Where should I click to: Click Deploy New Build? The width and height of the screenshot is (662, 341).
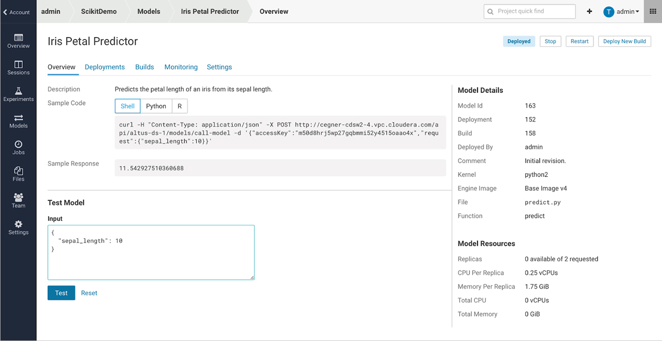pos(625,41)
